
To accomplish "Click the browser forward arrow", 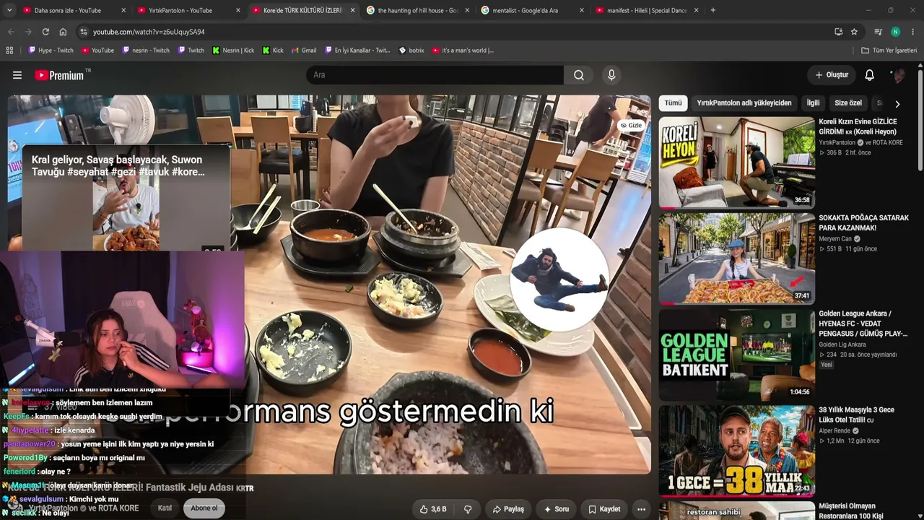I will pyautogui.click(x=28, y=32).
